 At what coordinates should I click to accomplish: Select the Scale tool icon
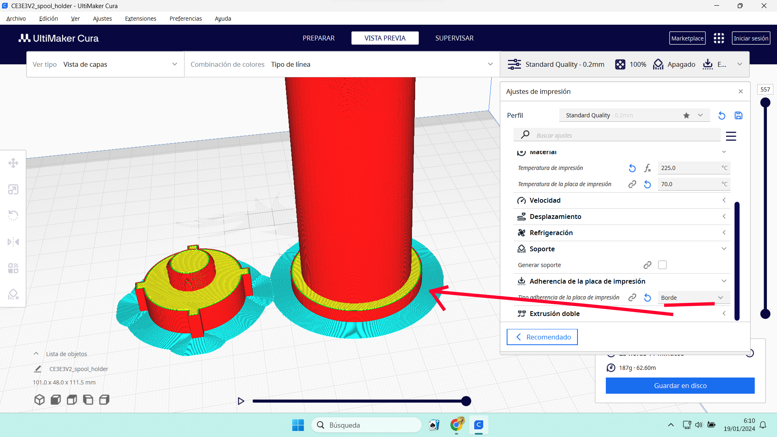[x=13, y=189]
